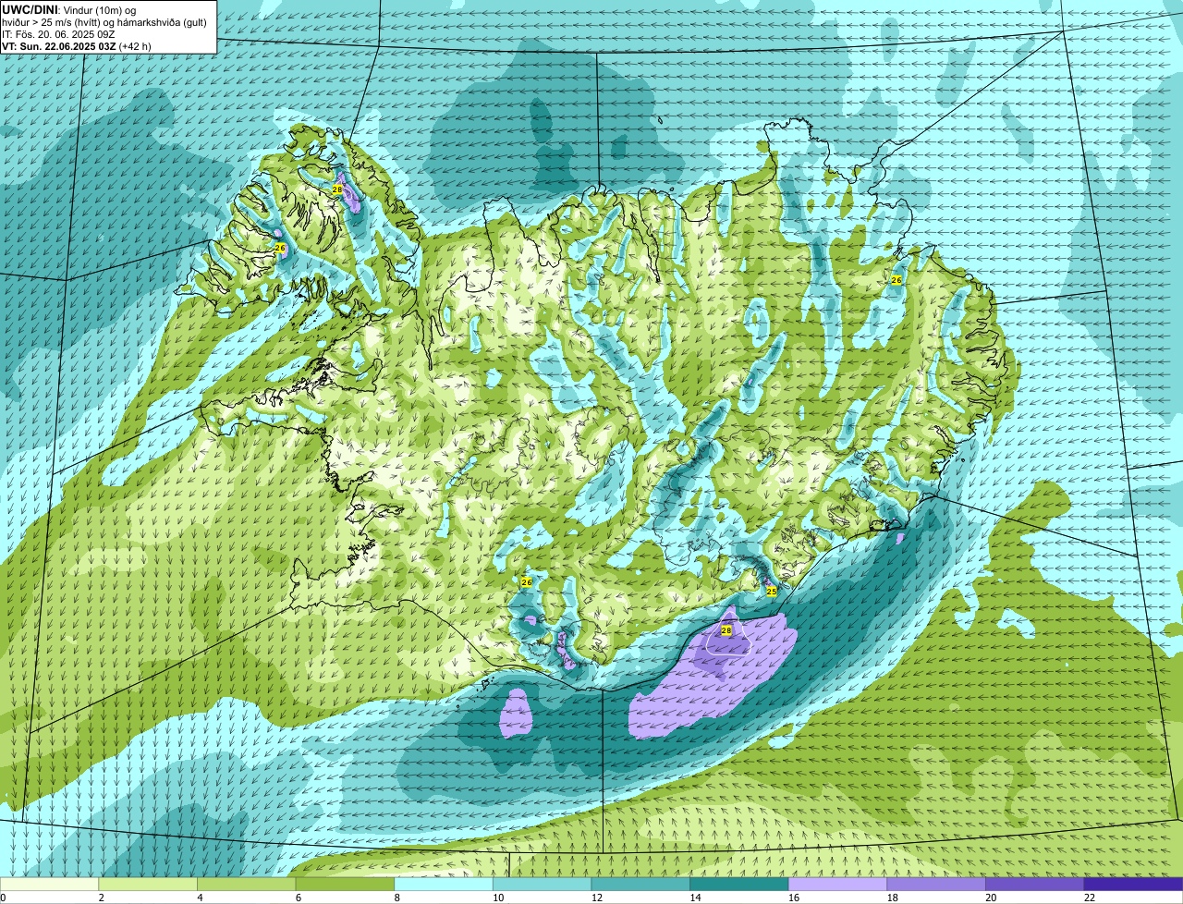Click the initial time 'IT: Fös. 20. 06. 2025 09Z'

(58, 34)
